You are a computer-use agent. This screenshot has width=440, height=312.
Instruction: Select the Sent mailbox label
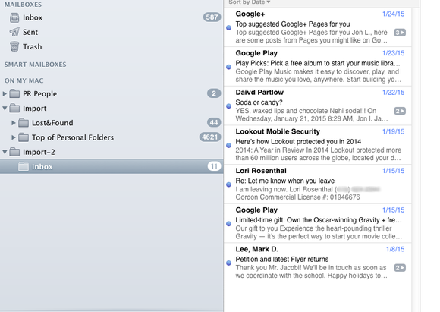[x=30, y=33]
